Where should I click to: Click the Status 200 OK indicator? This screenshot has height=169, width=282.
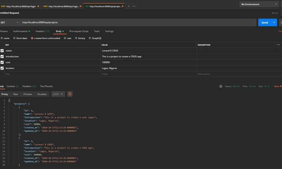(x=232, y=86)
